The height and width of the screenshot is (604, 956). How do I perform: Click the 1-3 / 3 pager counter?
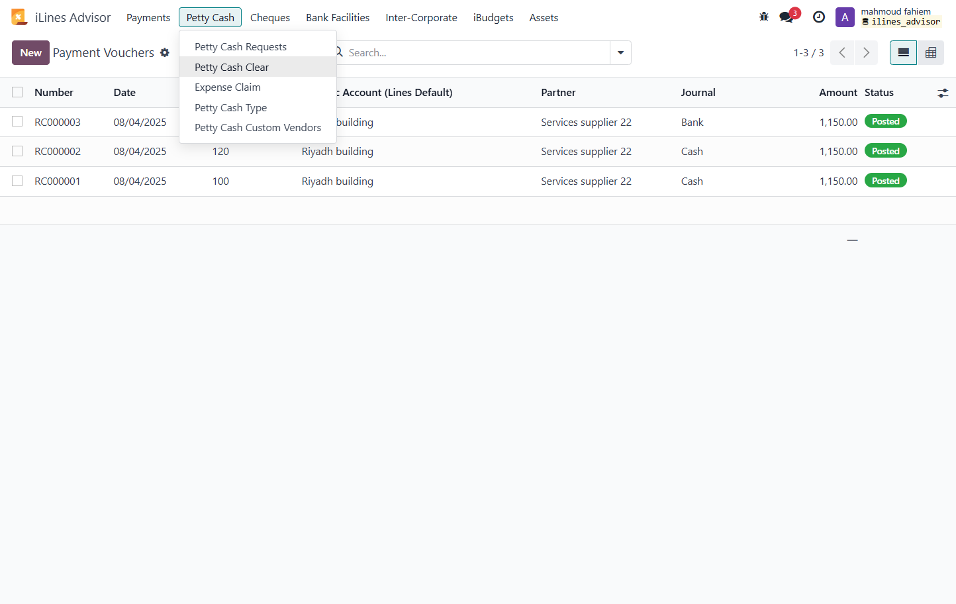[x=808, y=53]
